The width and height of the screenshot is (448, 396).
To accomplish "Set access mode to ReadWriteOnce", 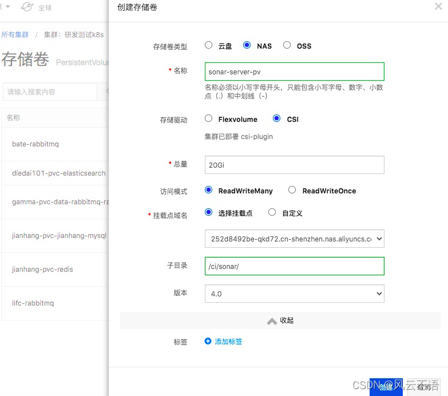I will tap(292, 190).
